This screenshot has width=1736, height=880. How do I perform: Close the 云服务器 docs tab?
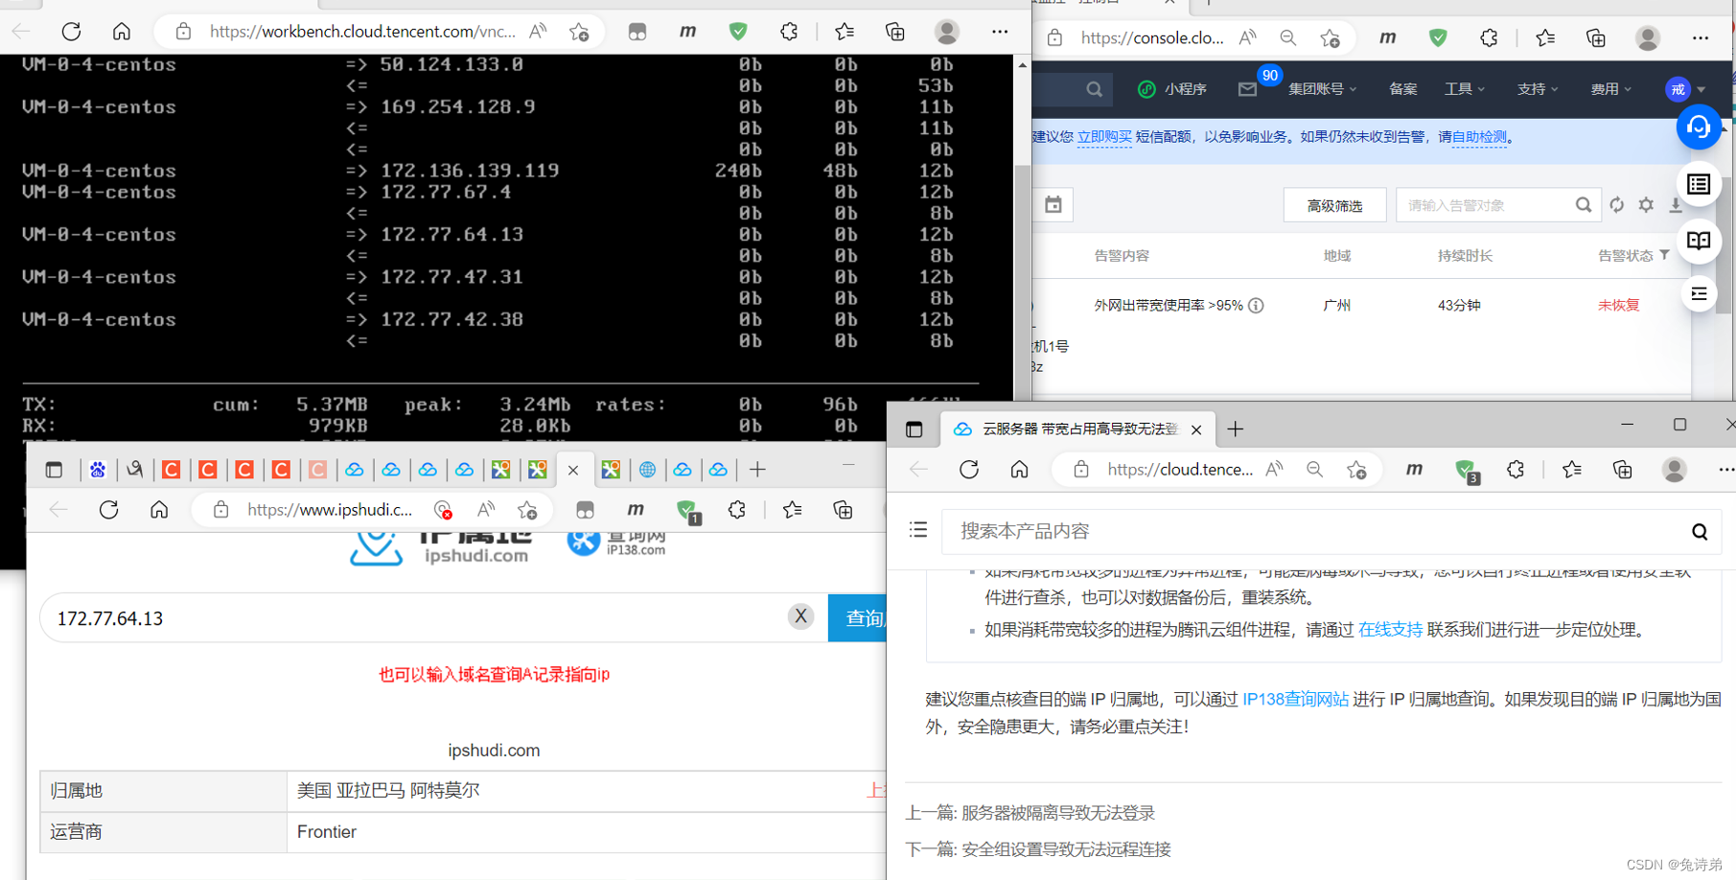coord(1196,429)
